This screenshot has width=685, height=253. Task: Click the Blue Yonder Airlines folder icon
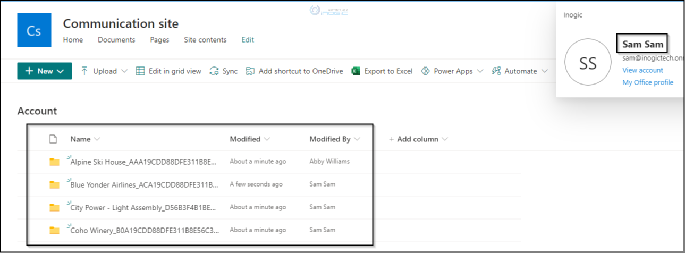54,184
